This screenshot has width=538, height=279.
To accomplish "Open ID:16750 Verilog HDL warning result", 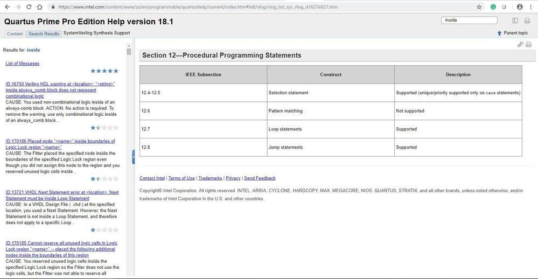I will coord(60,90).
